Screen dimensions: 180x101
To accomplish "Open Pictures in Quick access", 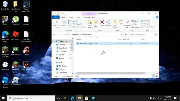I will (x=62, y=55).
